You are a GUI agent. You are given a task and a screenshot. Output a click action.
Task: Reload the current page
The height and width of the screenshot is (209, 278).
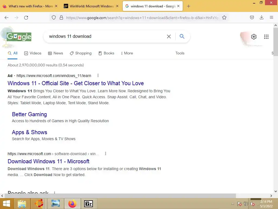(26, 18)
